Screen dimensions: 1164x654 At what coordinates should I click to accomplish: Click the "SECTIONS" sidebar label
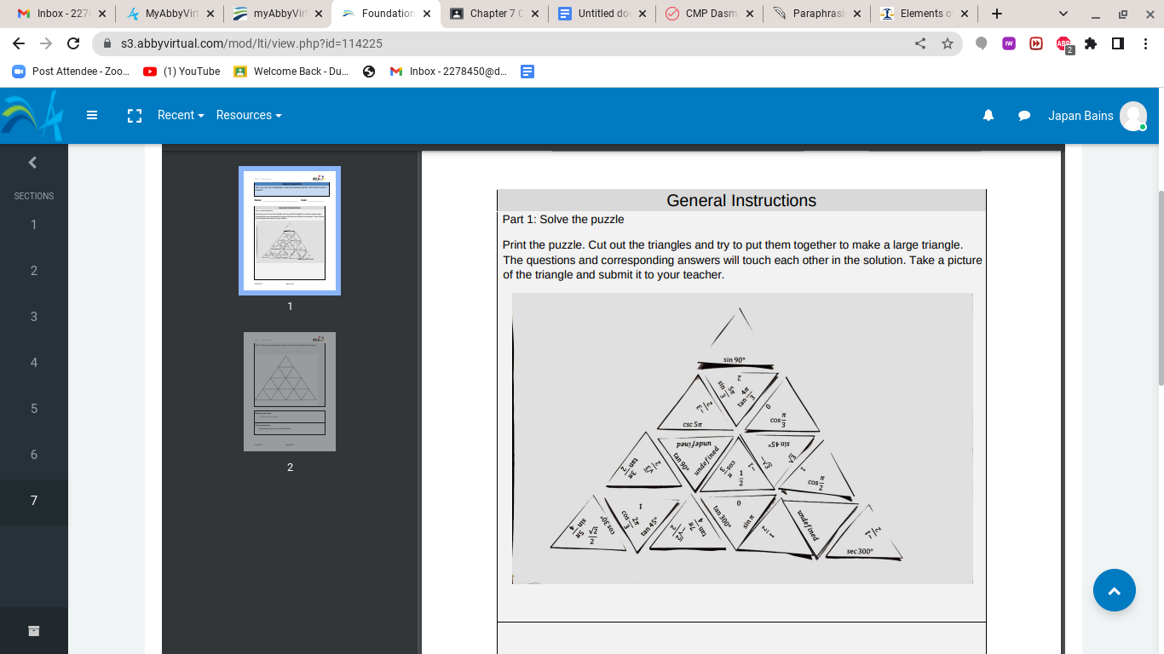(34, 196)
